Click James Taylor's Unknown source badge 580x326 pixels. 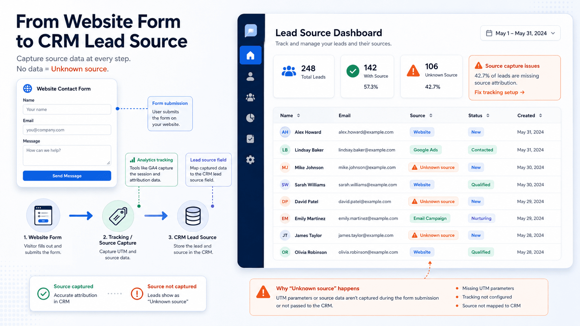point(433,235)
